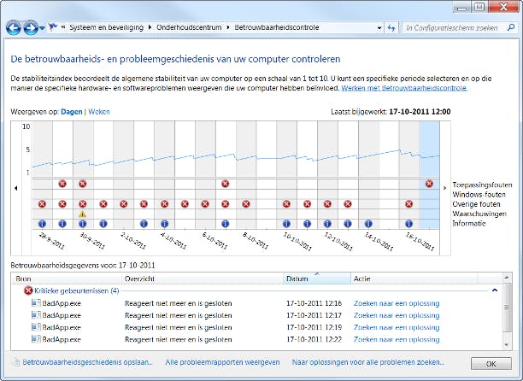Expand the arrow after Onderhoudscentrum breadcrumb
523x381 pixels.
228,27
